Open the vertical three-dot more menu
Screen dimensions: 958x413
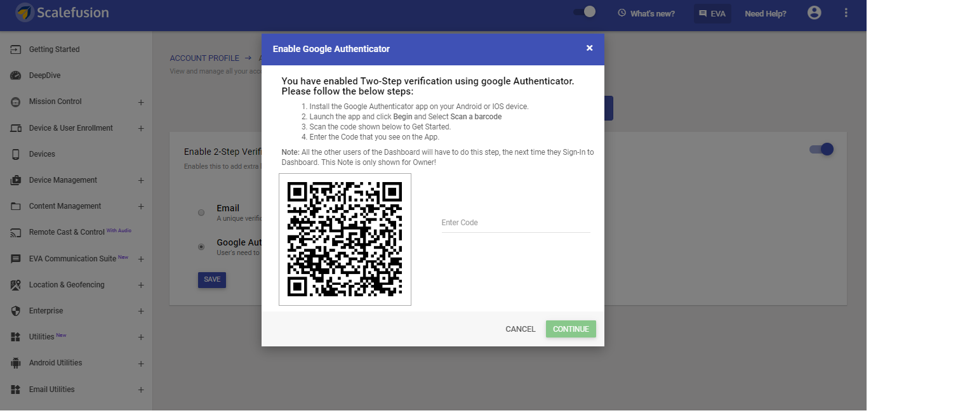click(x=846, y=13)
